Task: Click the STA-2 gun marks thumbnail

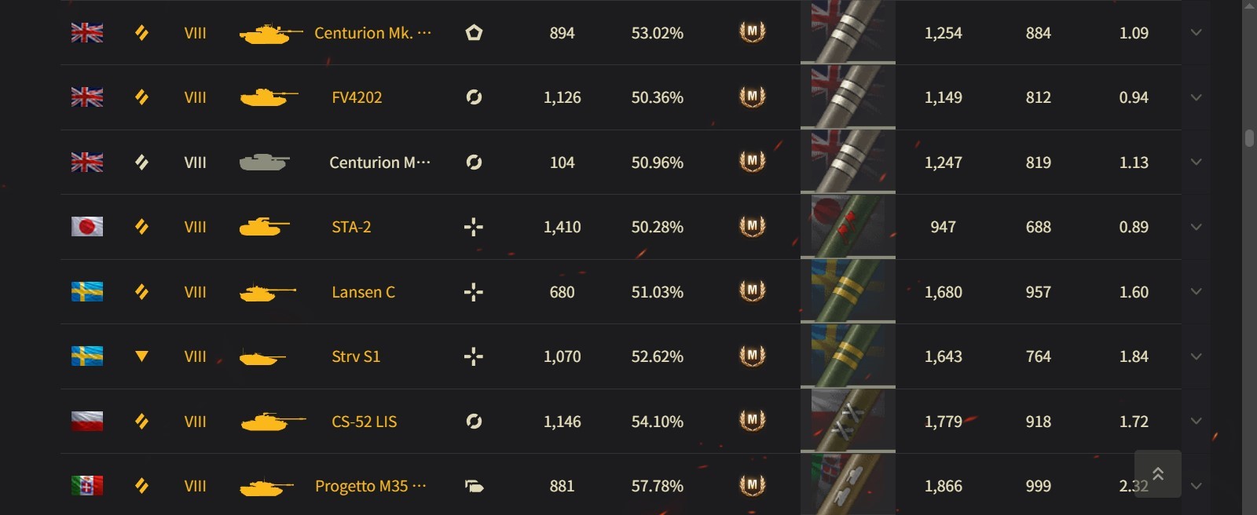Action: click(848, 227)
